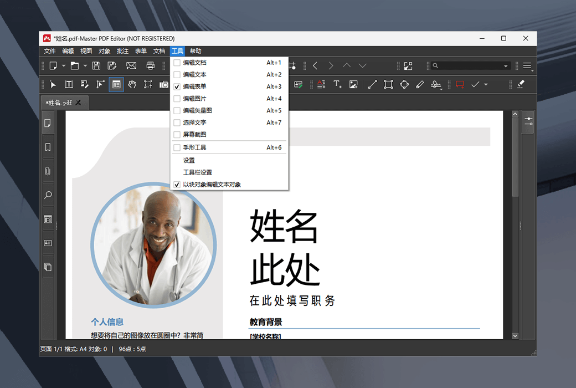Image resolution: width=576 pixels, height=388 pixels.
Task: Open the search panel in left sidebar
Action: (x=48, y=195)
